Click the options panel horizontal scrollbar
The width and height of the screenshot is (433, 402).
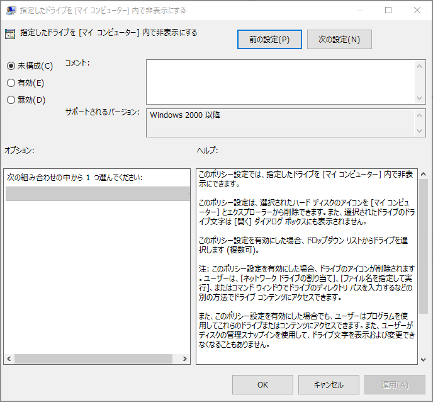click(x=93, y=359)
